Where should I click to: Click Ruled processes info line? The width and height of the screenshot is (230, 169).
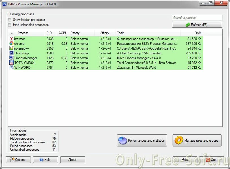click(x=33, y=146)
